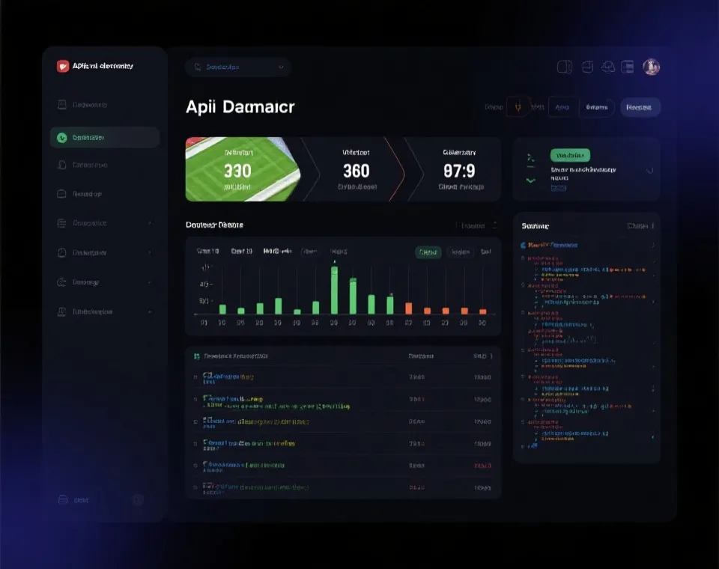Screen dimensions: 719x569
Task: Click the bottom-left sidebar footer icon
Action: click(63, 500)
